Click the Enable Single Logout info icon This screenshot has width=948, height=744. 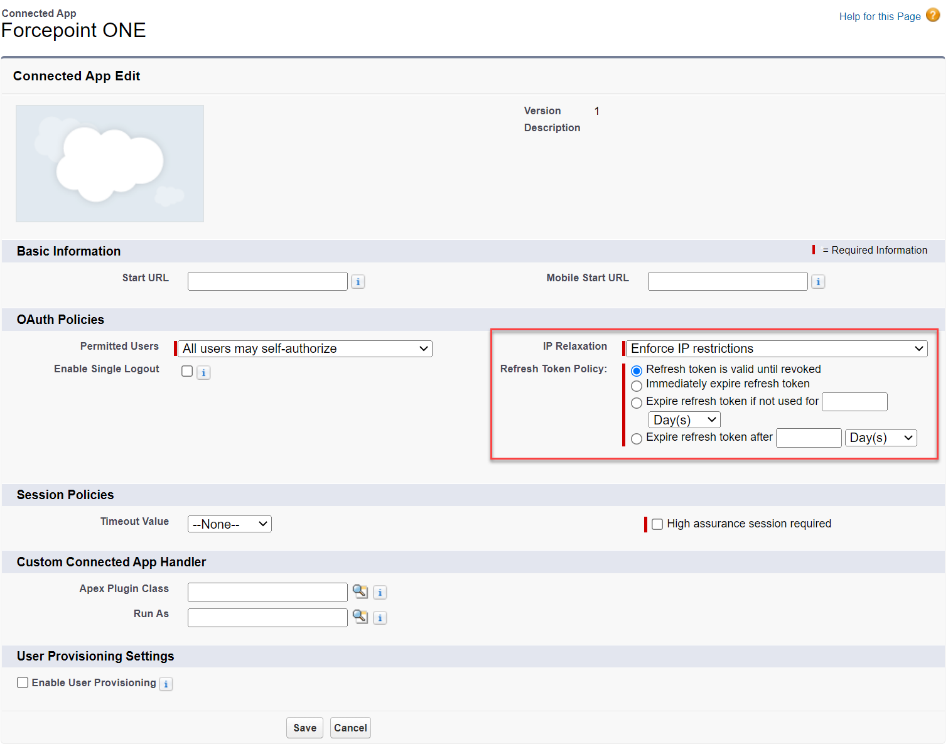(203, 372)
